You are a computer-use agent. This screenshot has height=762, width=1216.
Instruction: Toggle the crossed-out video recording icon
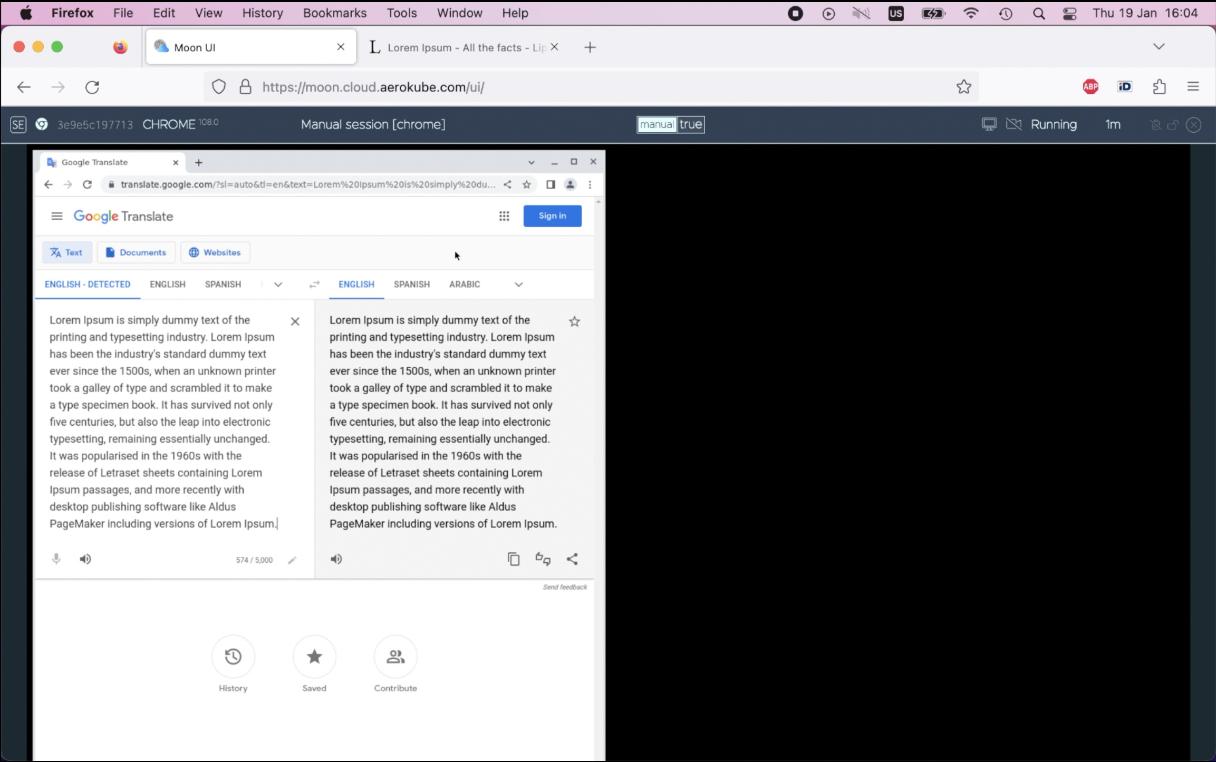(x=1014, y=124)
